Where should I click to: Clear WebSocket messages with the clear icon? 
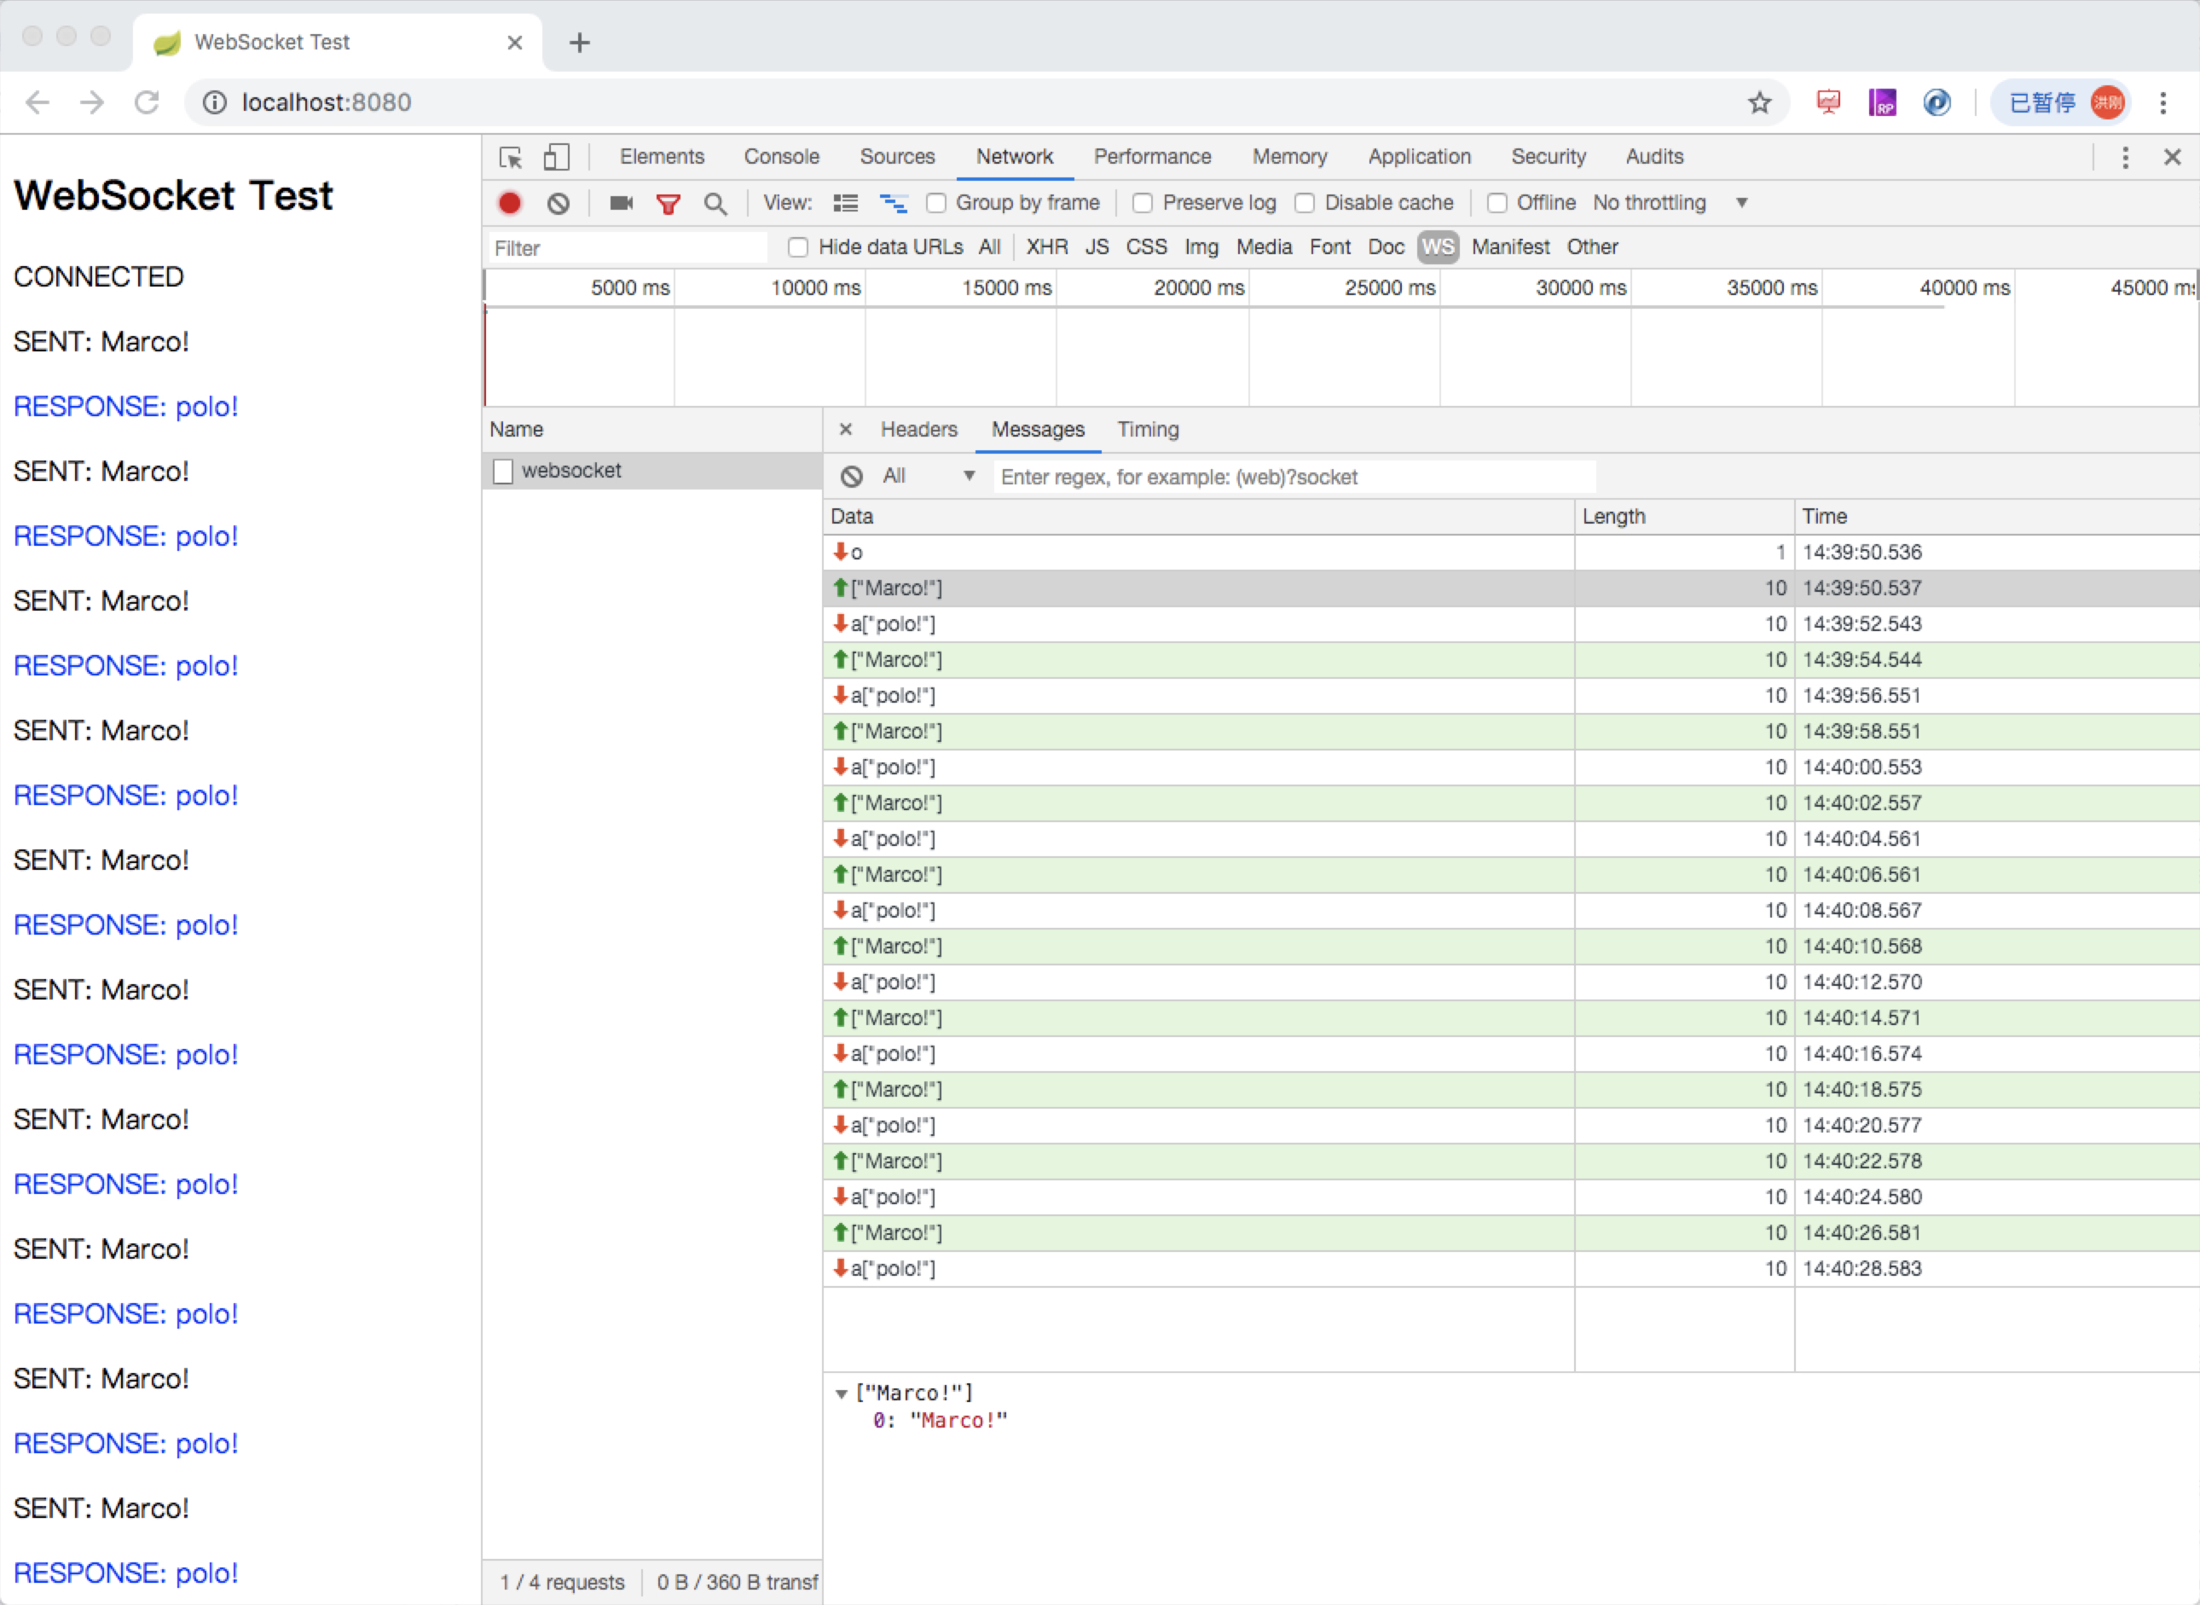(852, 476)
